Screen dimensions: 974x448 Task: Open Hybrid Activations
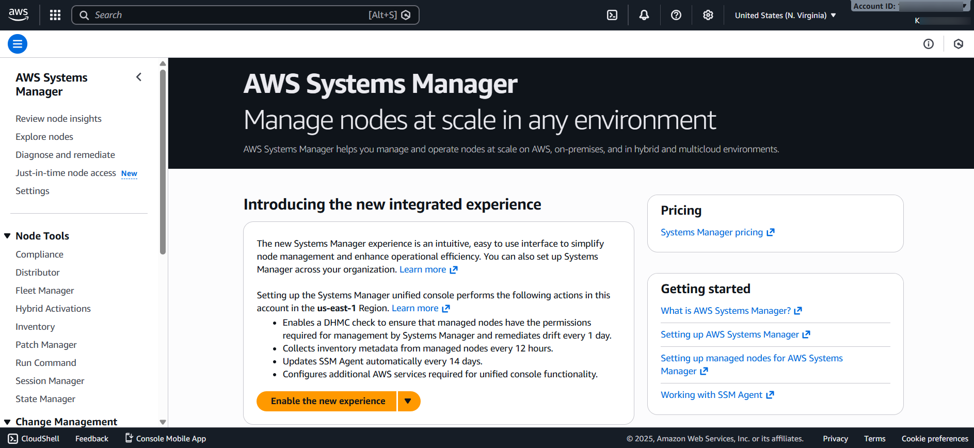point(53,309)
